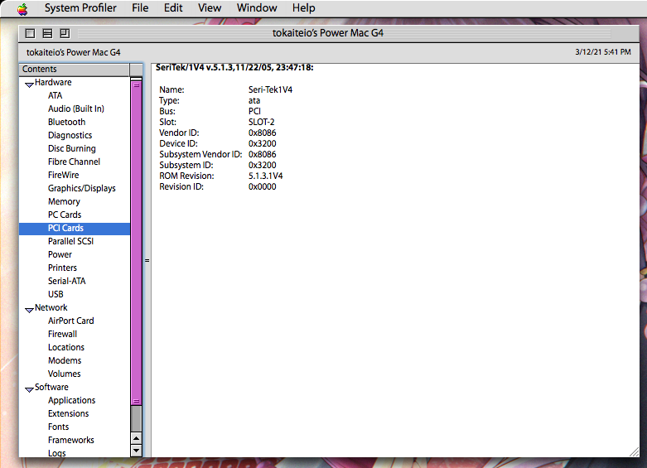Screen dimensions: 647x468
Task: Click the Hardware category label
Action: click(53, 83)
